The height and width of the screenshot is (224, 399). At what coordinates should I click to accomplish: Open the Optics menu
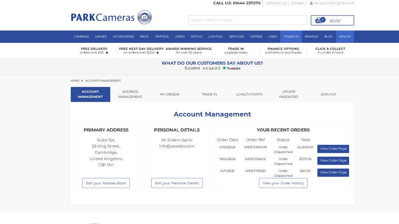pos(196,37)
